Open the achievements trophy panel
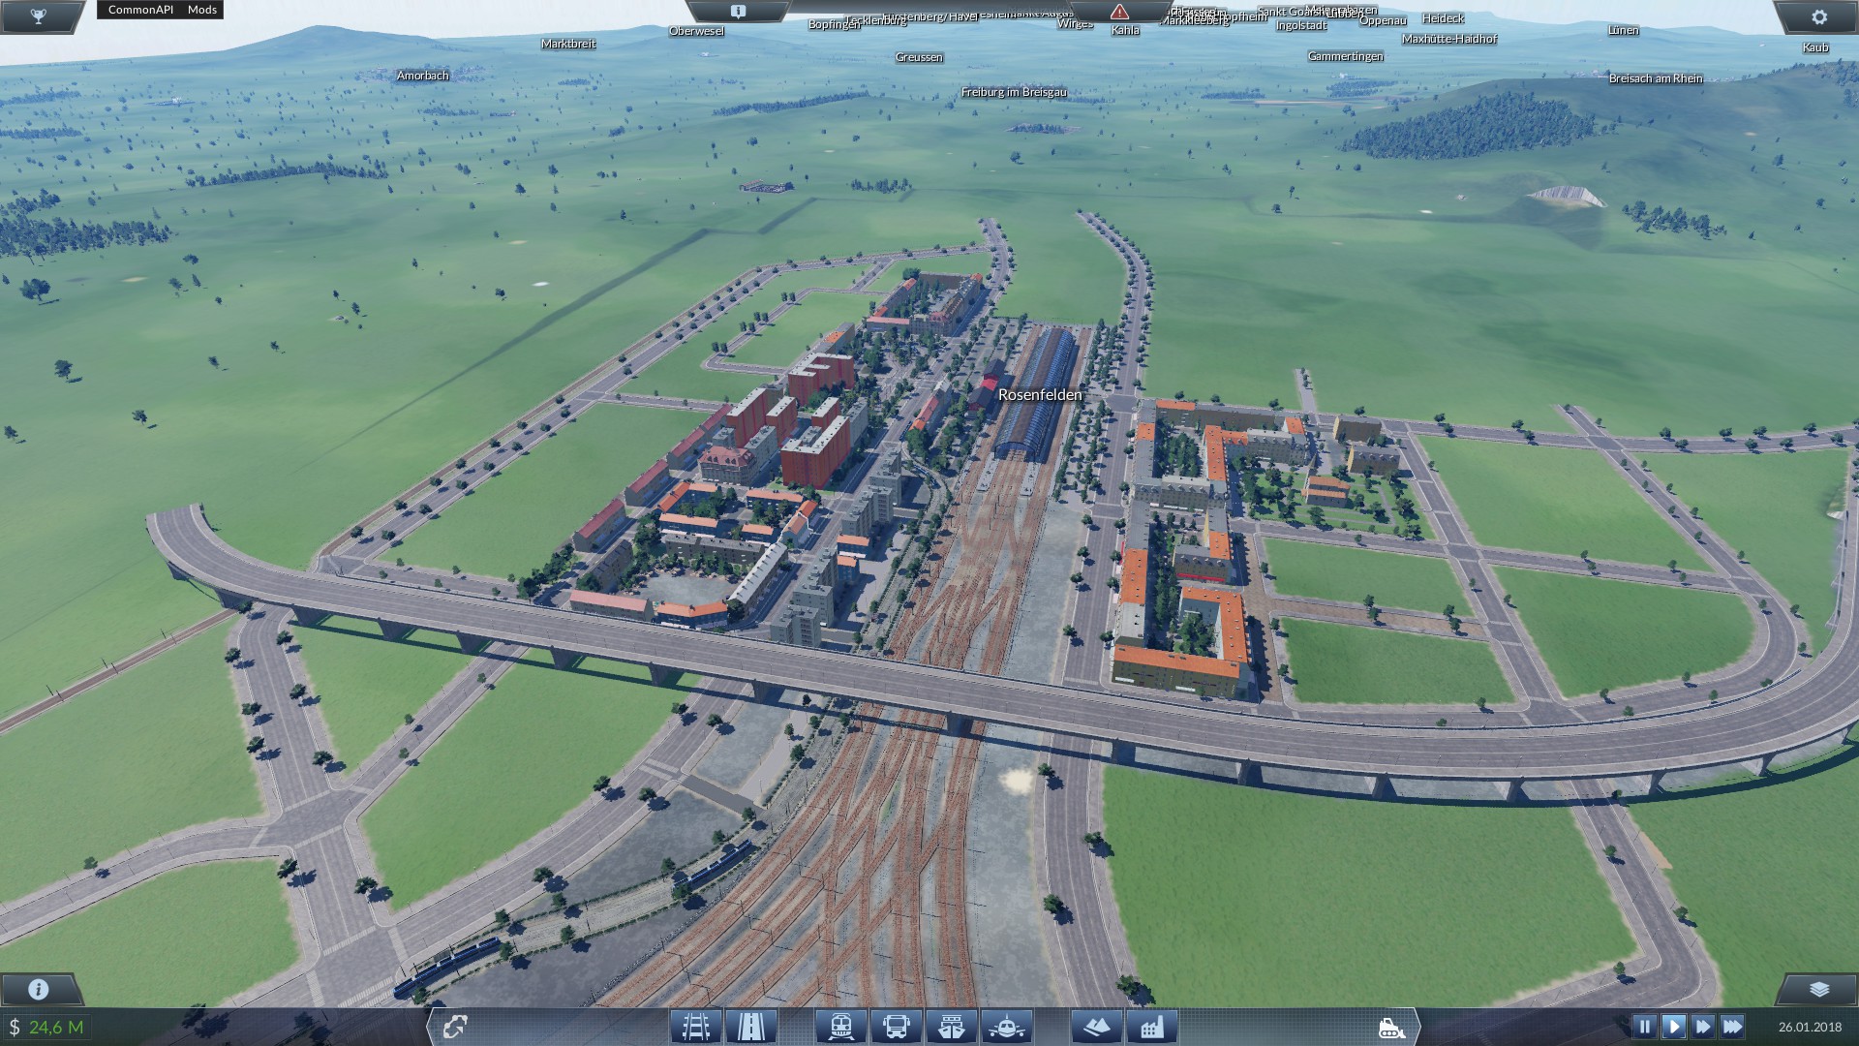Screen dimensions: 1859x1046 39,15
